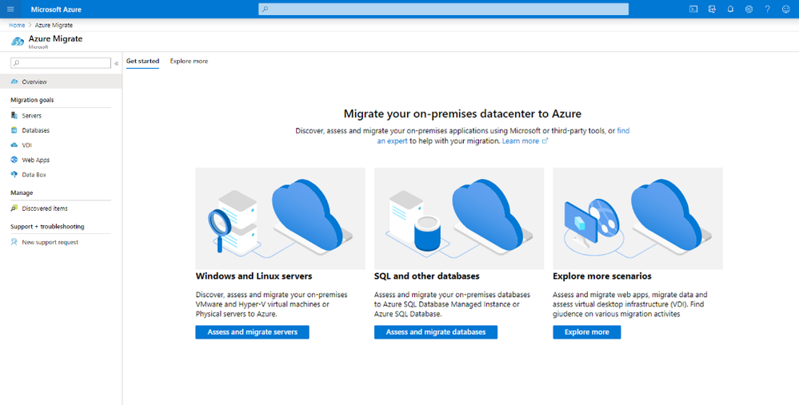Click the Discovered items icon
Image resolution: width=799 pixels, height=405 pixels.
(x=14, y=208)
